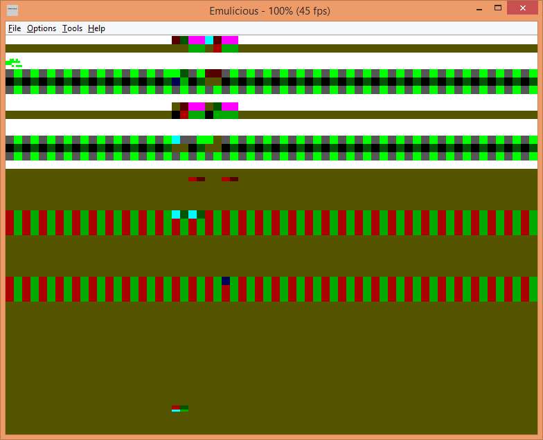
Task: Open the File menu
Action: 15,28
